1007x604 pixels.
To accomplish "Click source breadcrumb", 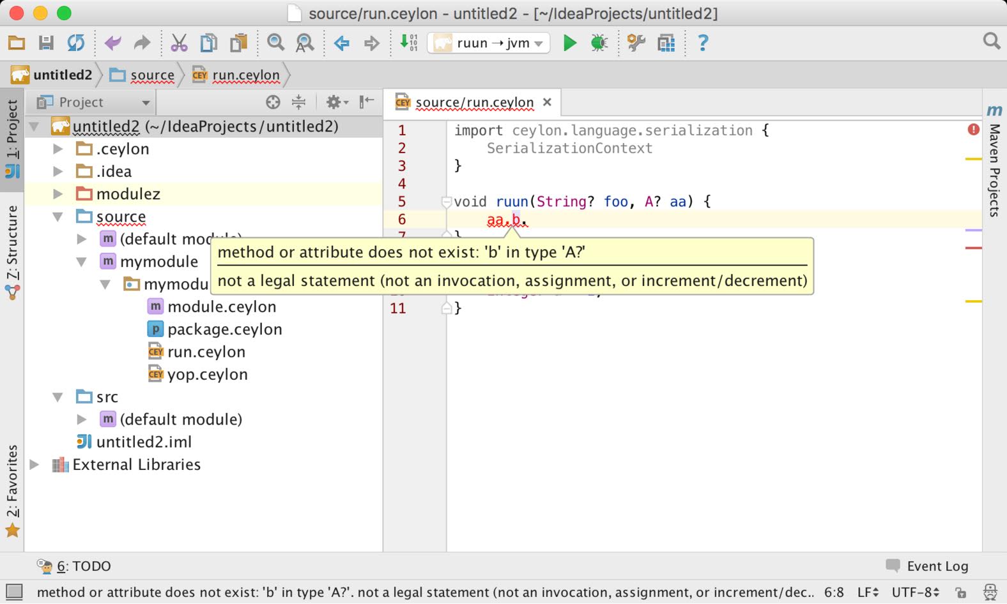I will tap(142, 75).
